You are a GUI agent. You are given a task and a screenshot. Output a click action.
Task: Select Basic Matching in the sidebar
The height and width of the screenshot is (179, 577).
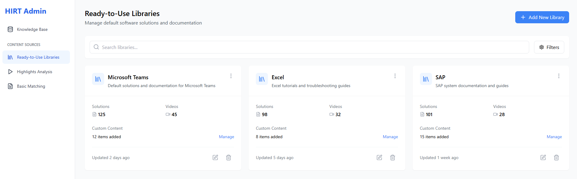point(31,86)
